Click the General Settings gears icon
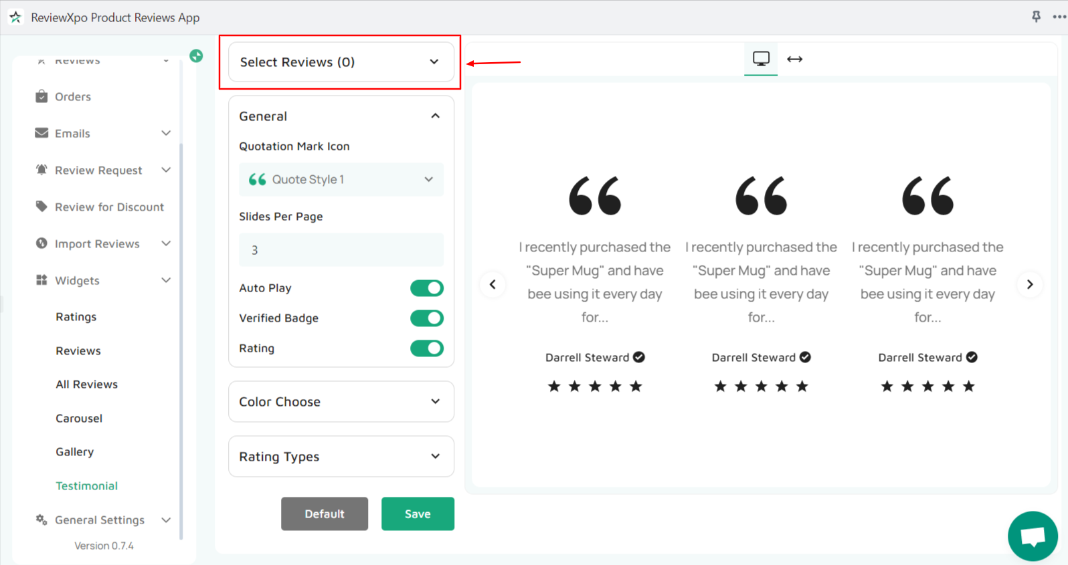Viewport: 1068px width, 565px height. pos(41,520)
